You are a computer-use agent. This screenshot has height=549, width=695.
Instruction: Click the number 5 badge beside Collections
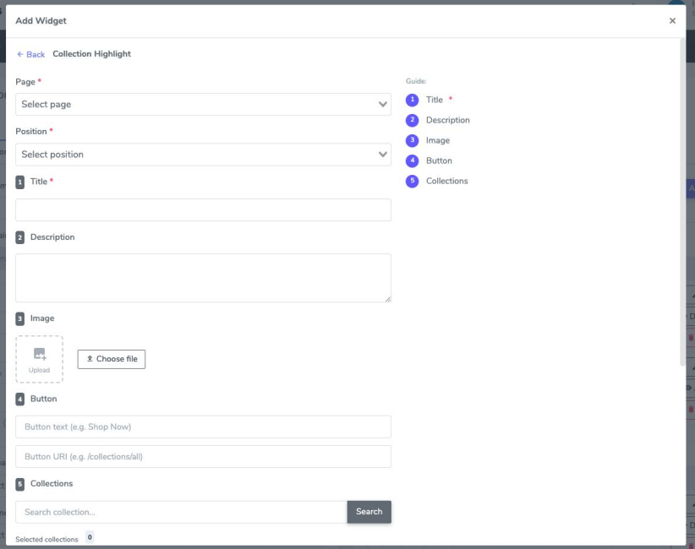click(x=20, y=484)
